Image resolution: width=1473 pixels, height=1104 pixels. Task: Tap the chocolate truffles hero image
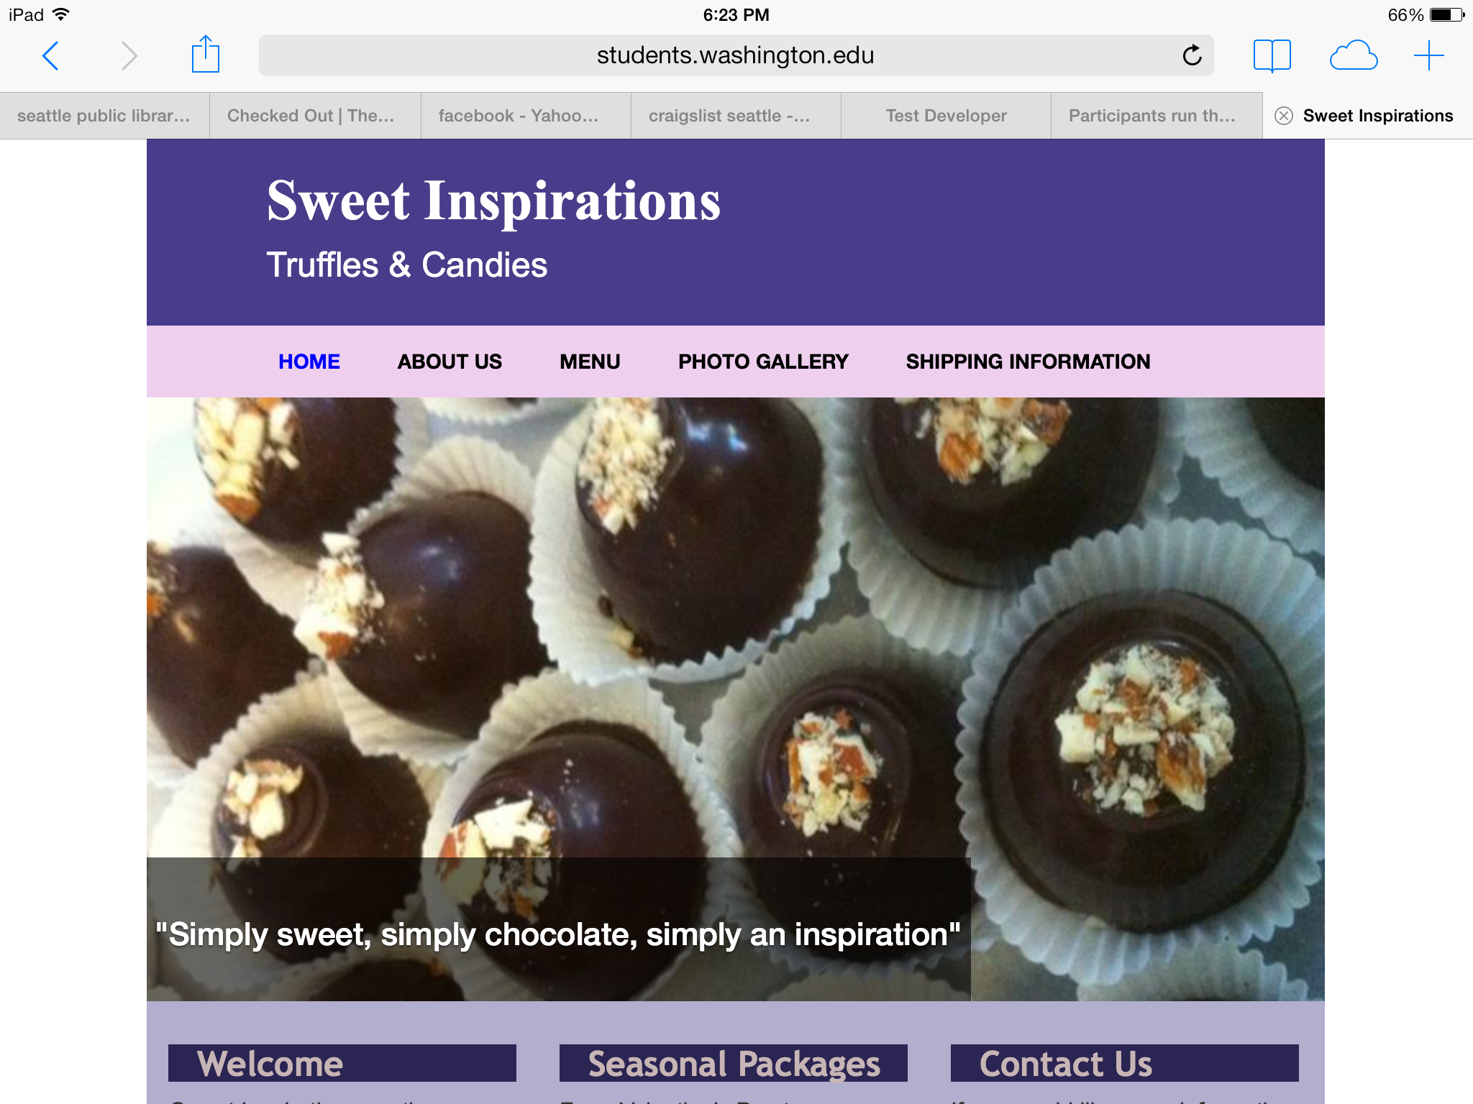[x=736, y=699]
